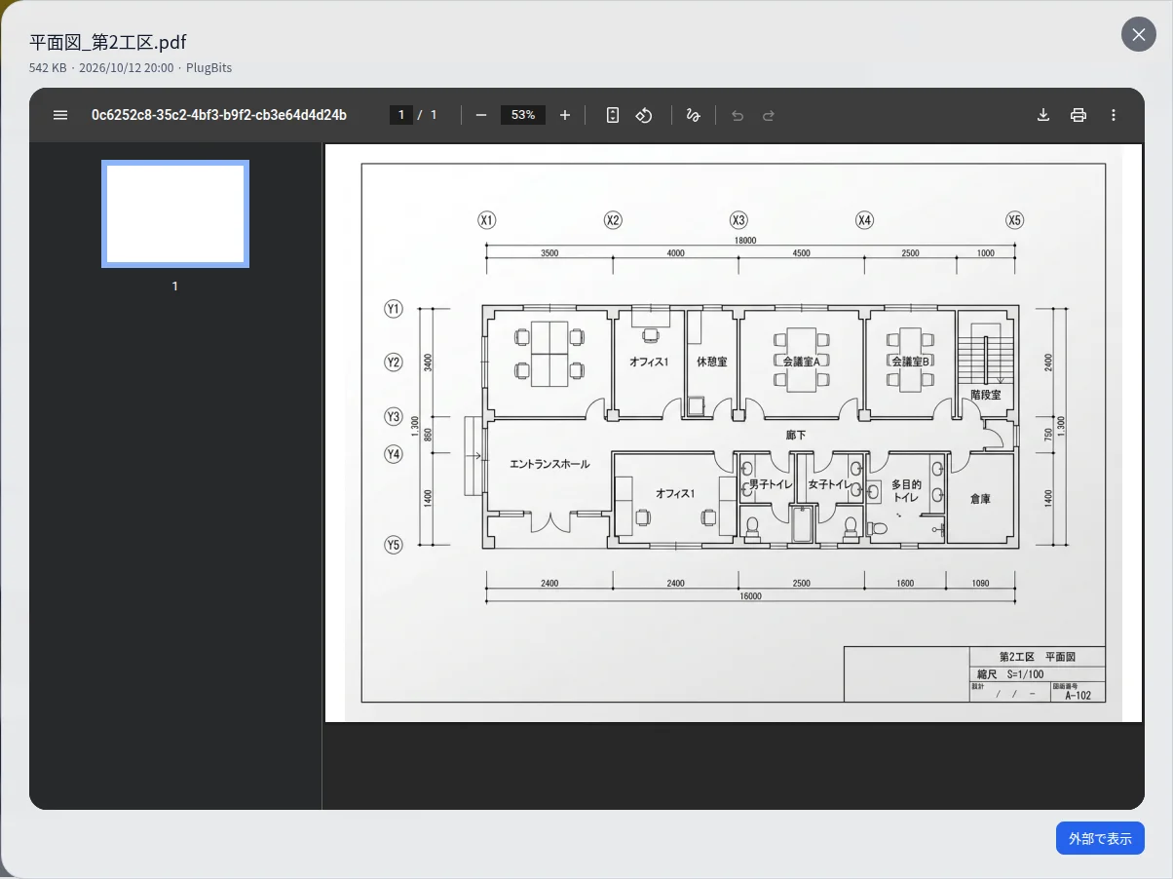Click the 第2工区 平面図 title block
This screenshot has width=1173, height=879.
1037,657
